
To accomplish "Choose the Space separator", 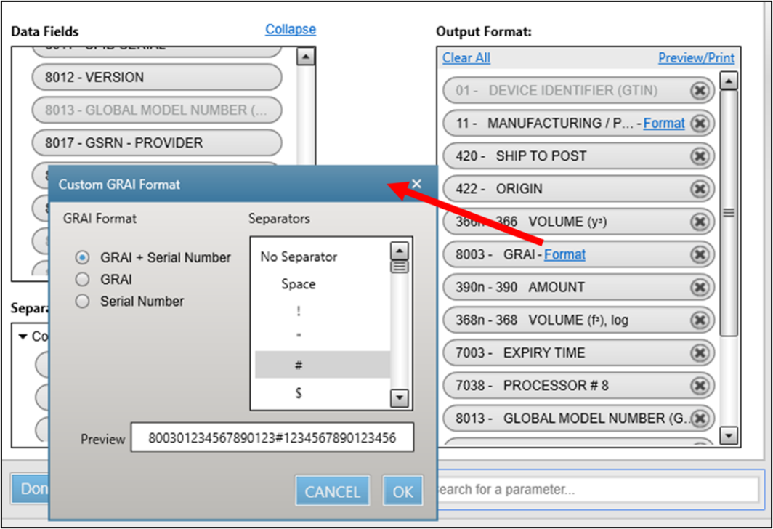I will click(299, 284).
